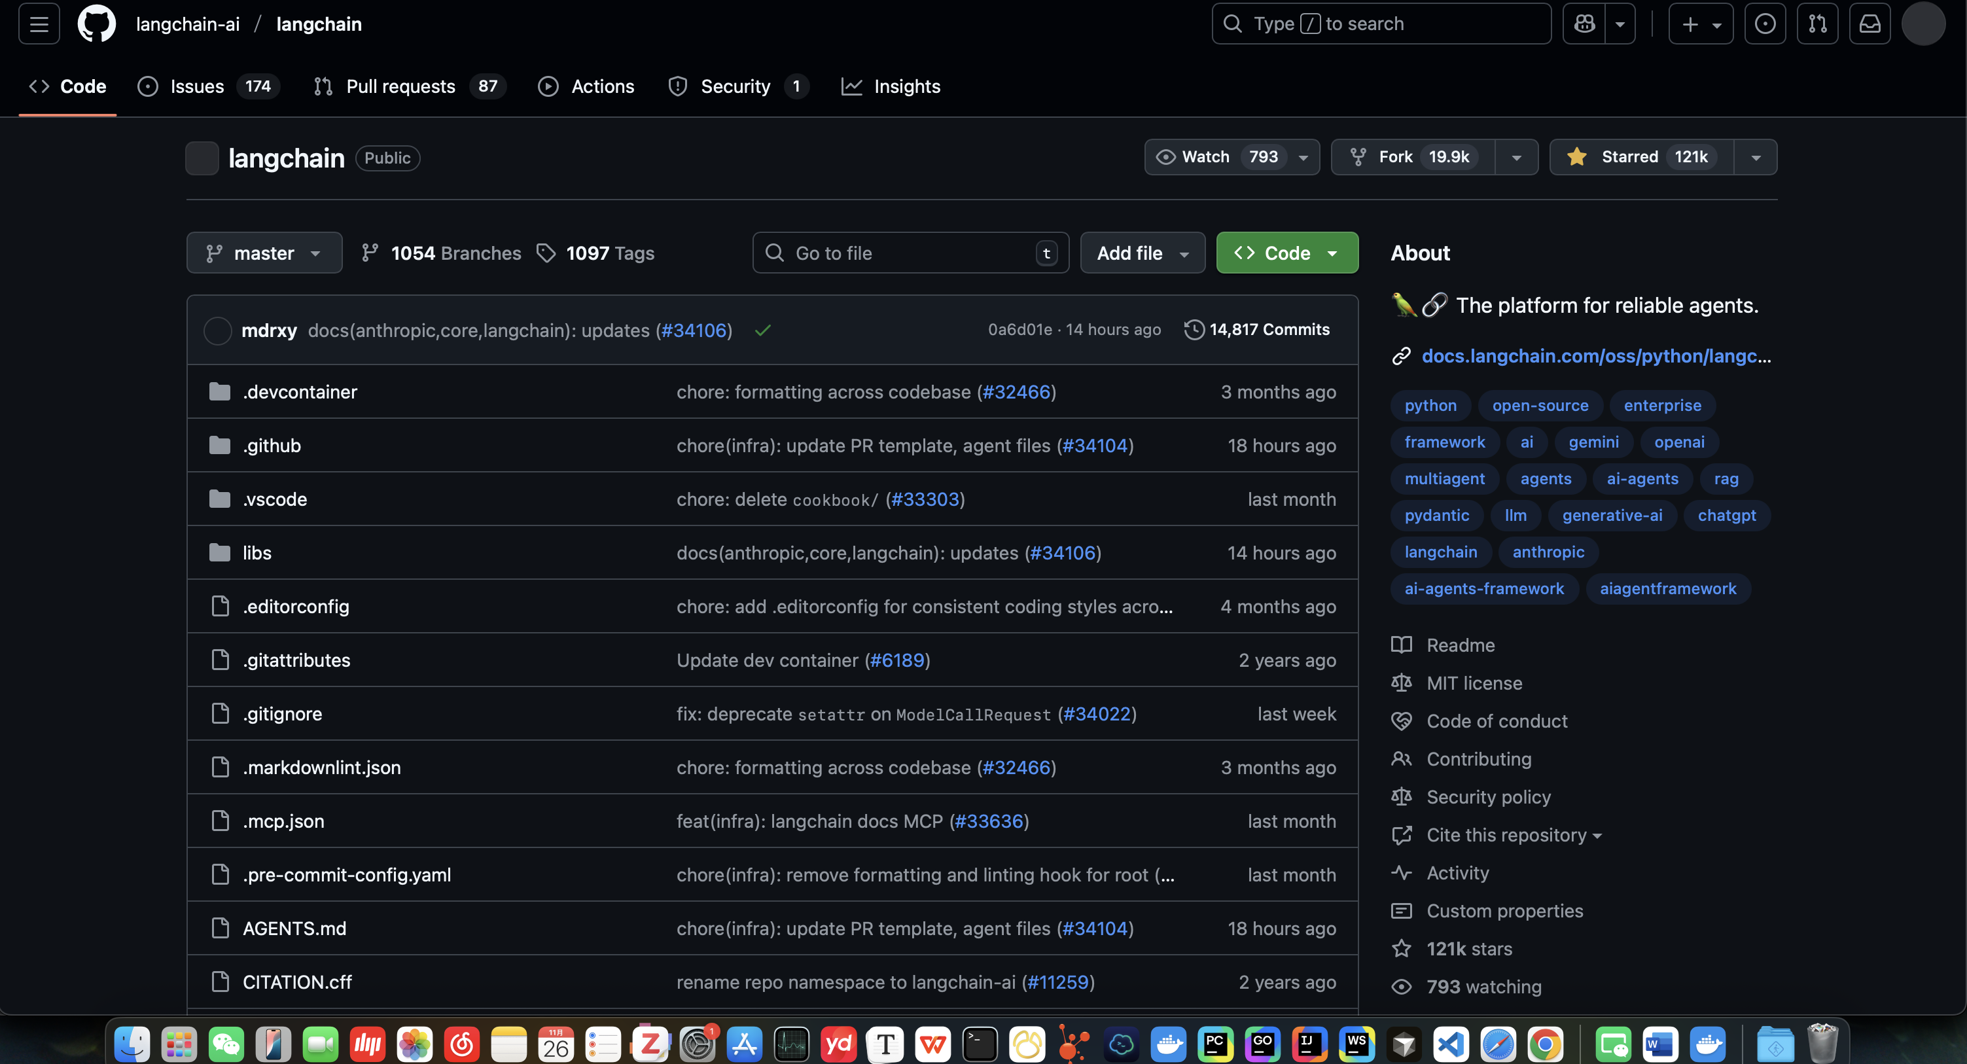Expand the Add file dropdown
Screen dimensions: 1967x1064
1143,253
